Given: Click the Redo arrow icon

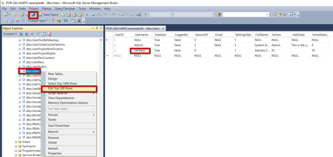Looking at the screenshot, I should pyautogui.click(x=115, y=15).
